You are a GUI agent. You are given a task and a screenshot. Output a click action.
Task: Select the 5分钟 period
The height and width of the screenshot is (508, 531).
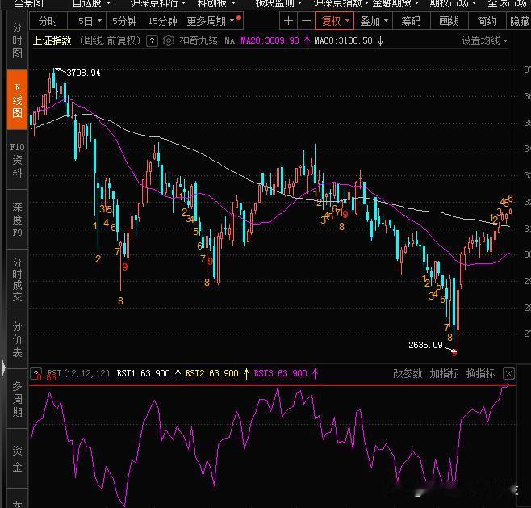124,21
